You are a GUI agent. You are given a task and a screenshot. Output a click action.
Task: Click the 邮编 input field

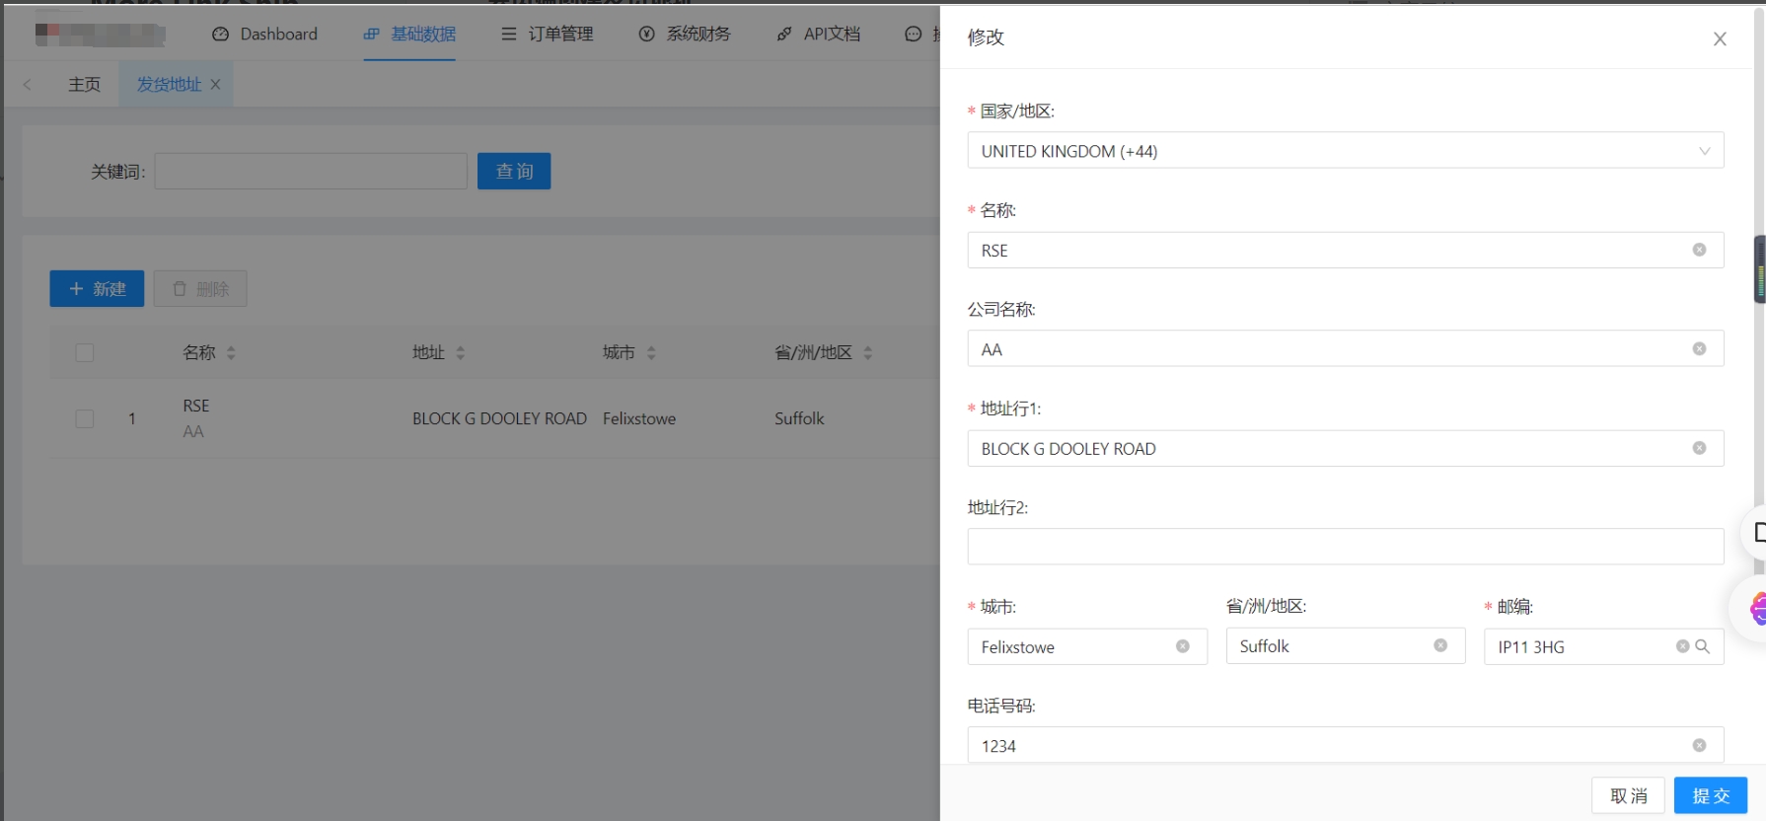pyautogui.click(x=1603, y=646)
